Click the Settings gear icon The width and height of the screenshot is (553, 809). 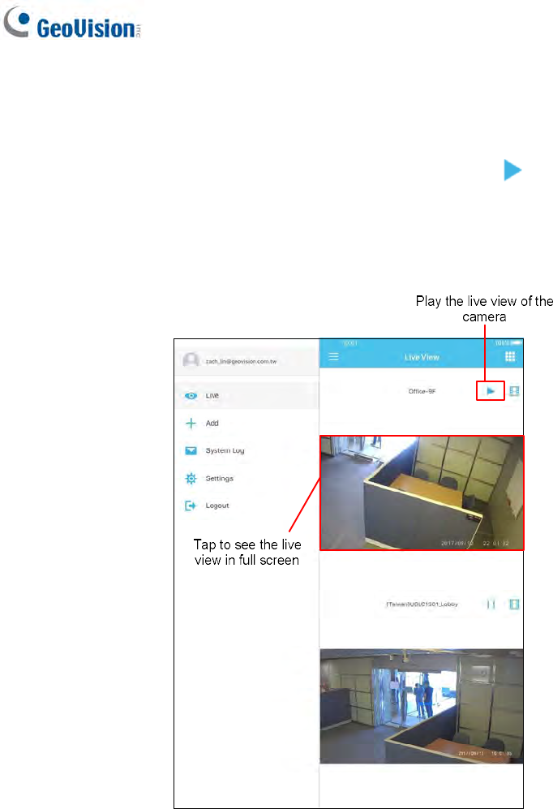coord(191,478)
